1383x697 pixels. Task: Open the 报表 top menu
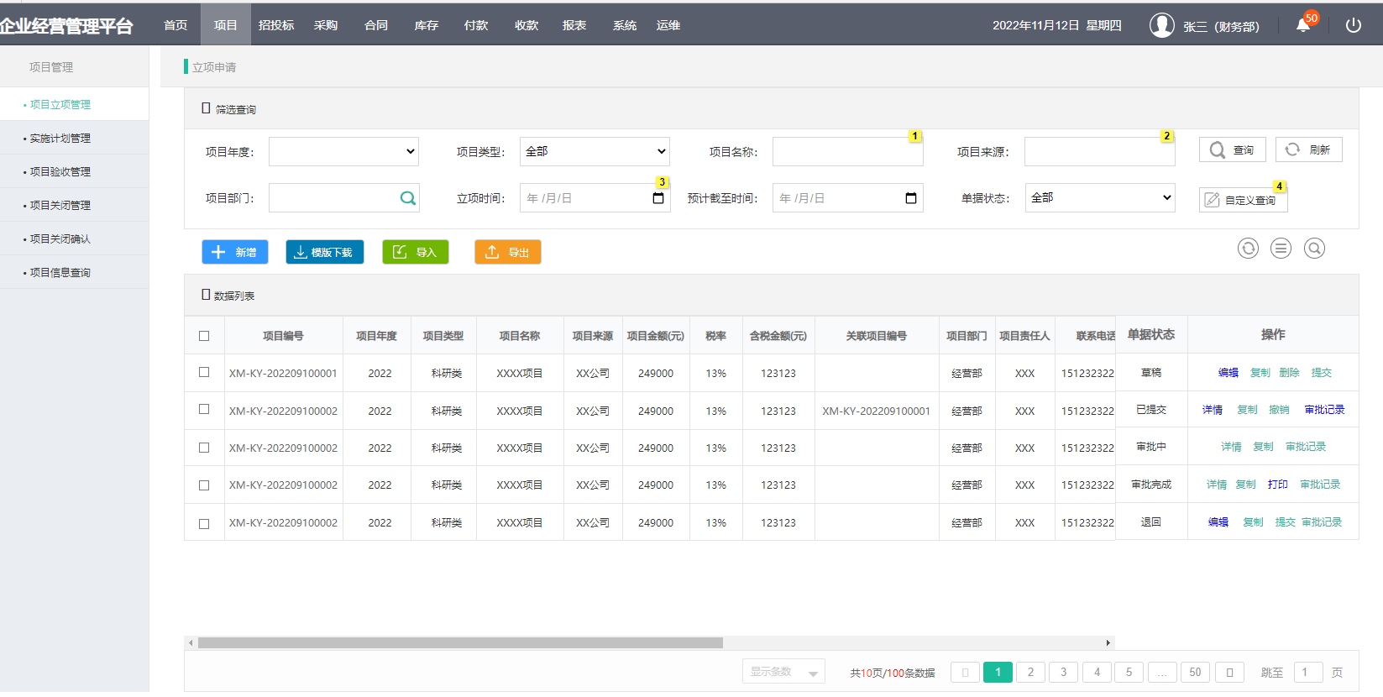(574, 25)
